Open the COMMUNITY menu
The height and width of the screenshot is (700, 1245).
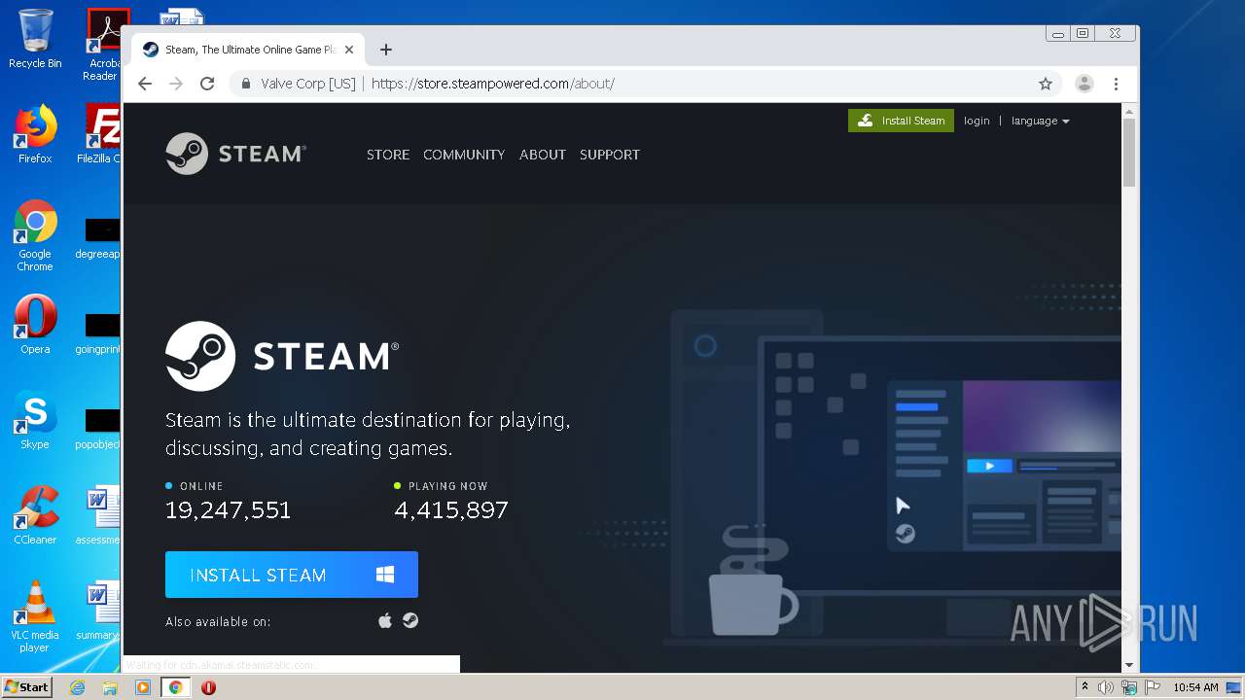coord(464,155)
